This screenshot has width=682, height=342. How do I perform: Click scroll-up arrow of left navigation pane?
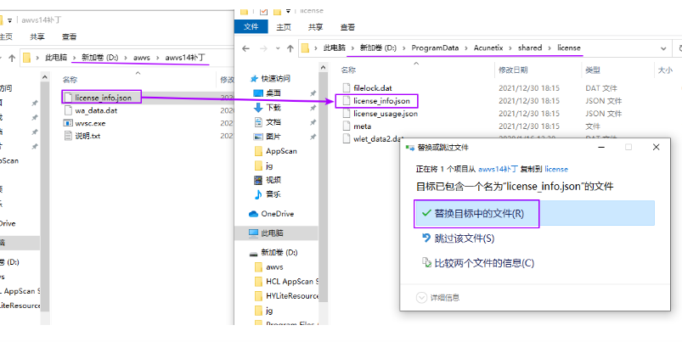tap(45, 77)
